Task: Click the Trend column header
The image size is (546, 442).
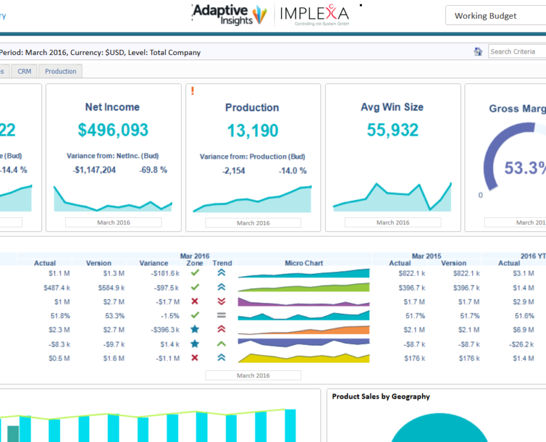Action: (222, 263)
